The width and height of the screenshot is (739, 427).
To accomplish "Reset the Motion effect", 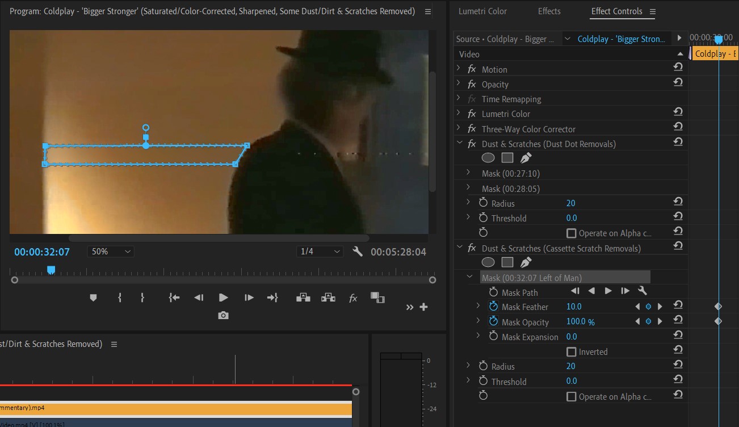I will coord(678,67).
